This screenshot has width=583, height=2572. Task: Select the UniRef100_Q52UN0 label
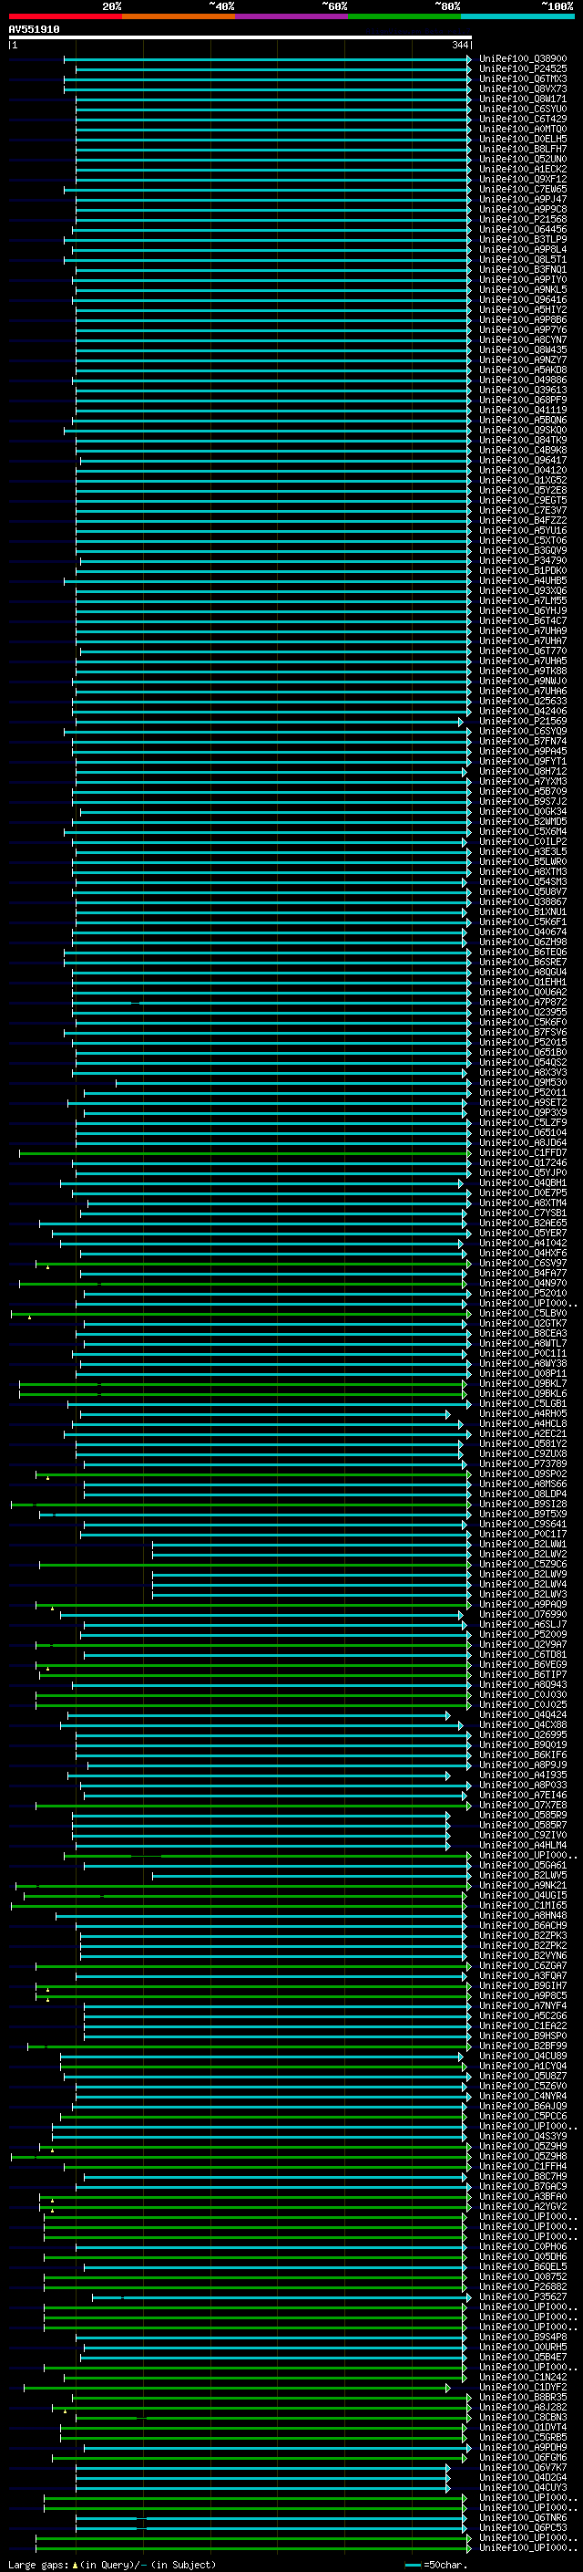coord(523,159)
